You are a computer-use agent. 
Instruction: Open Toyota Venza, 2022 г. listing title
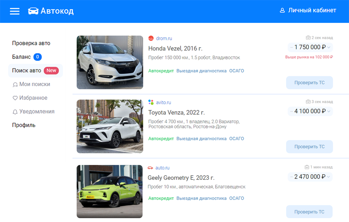[177, 112]
